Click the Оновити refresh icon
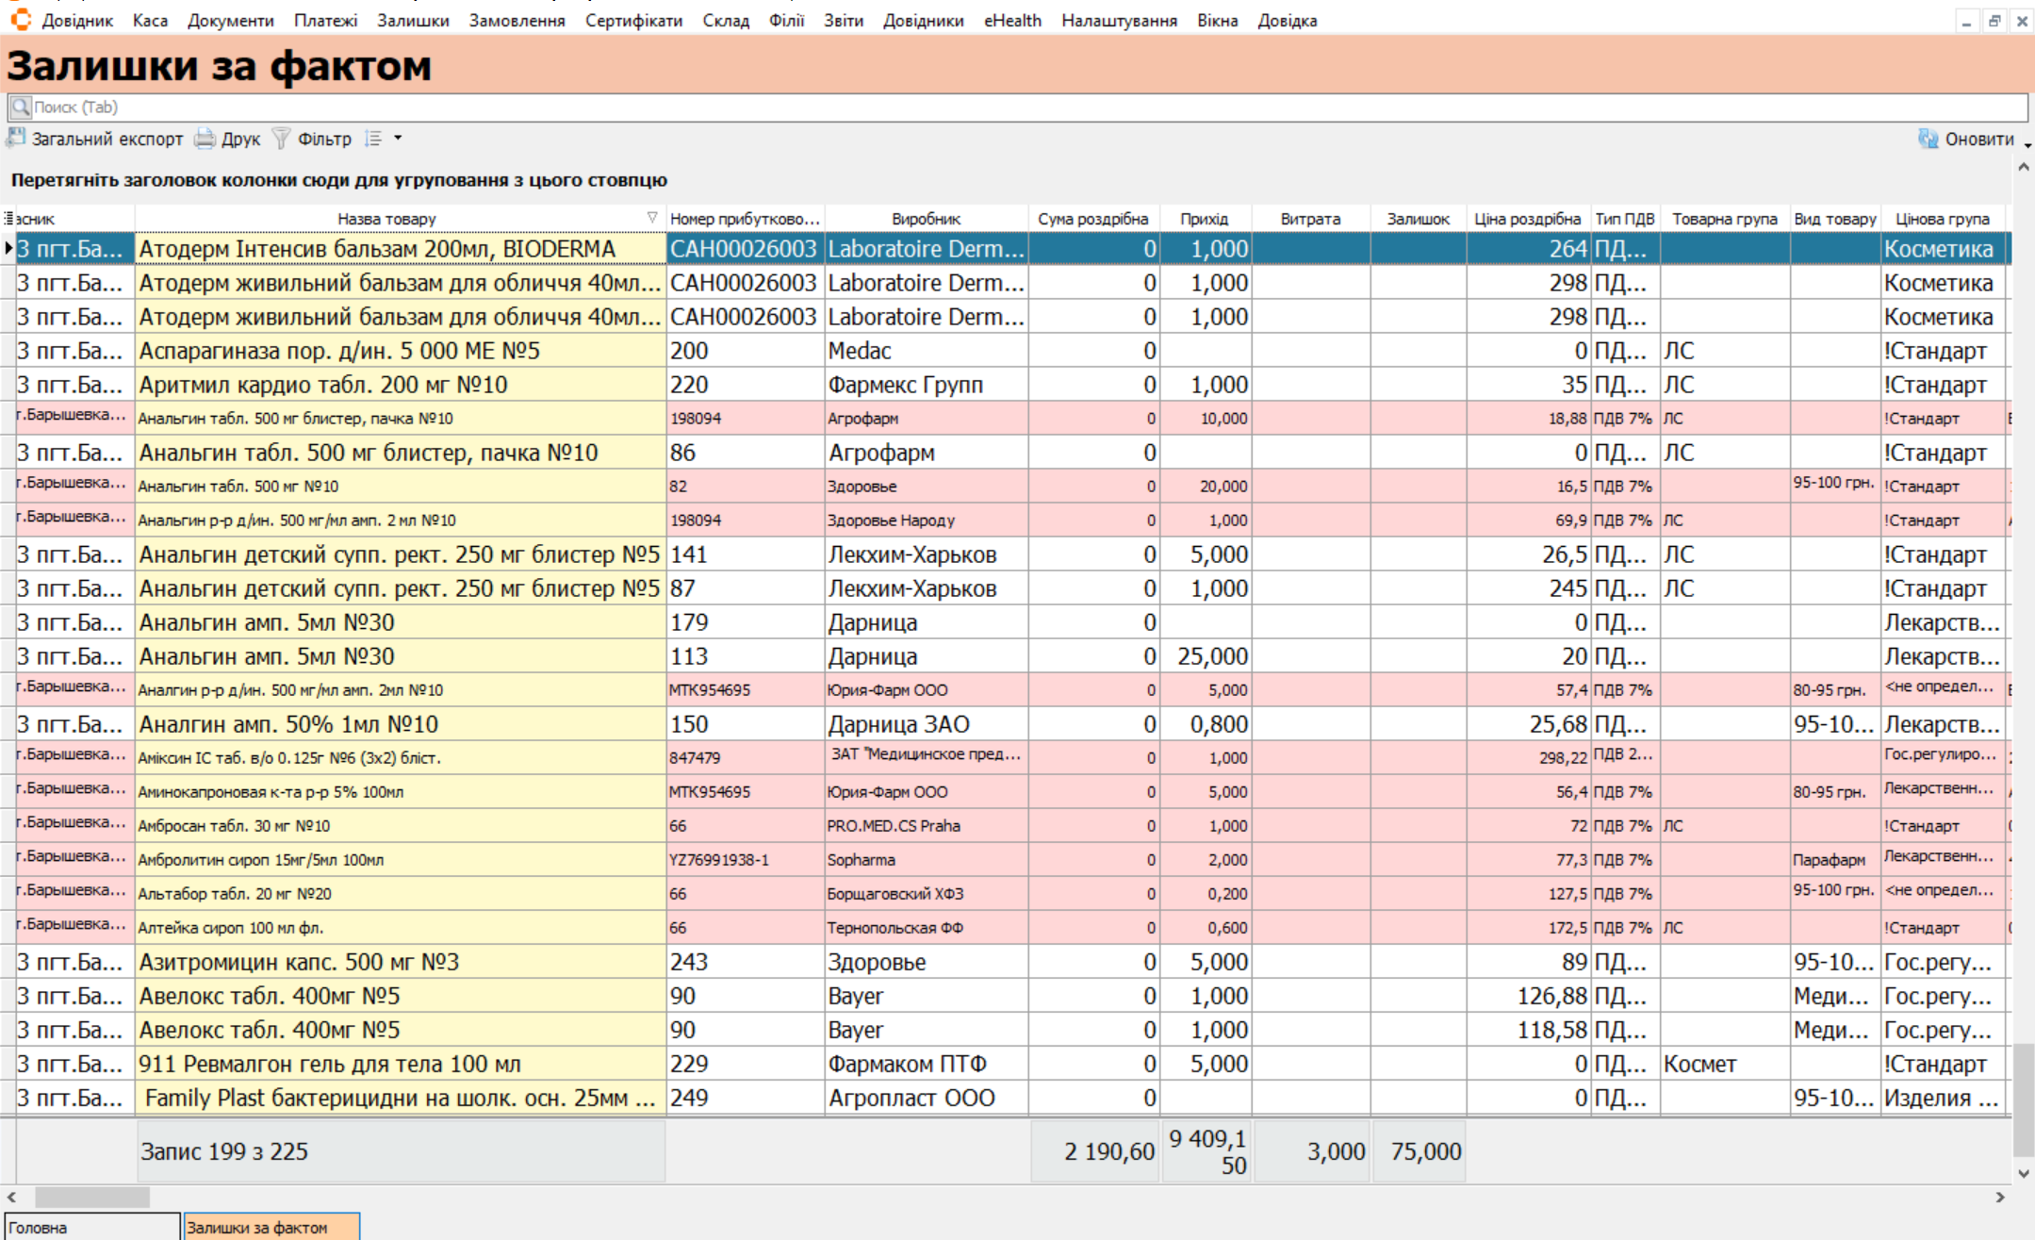This screenshot has height=1240, width=2035. 1928,139
